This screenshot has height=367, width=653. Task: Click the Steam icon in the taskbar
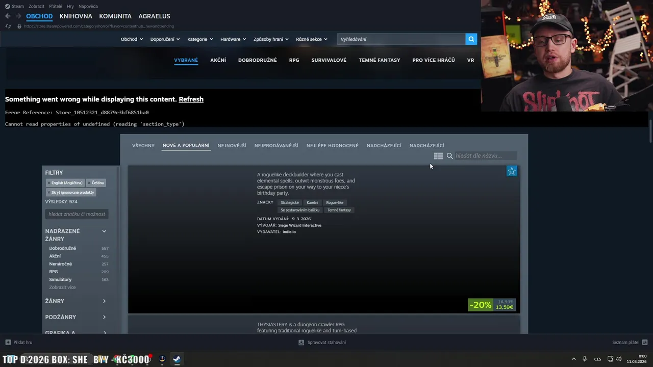pyautogui.click(x=177, y=359)
